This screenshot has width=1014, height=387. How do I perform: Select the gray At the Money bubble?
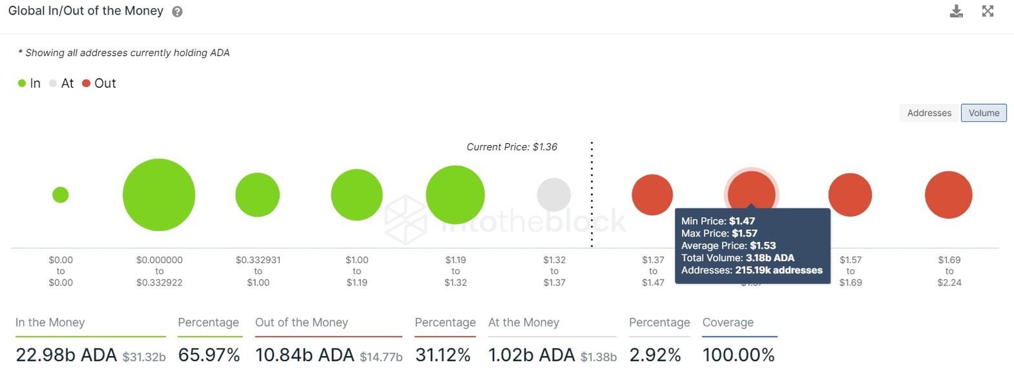[553, 194]
